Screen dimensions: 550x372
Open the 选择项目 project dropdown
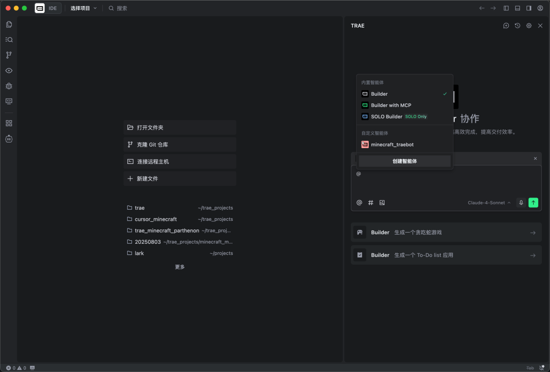(84, 8)
